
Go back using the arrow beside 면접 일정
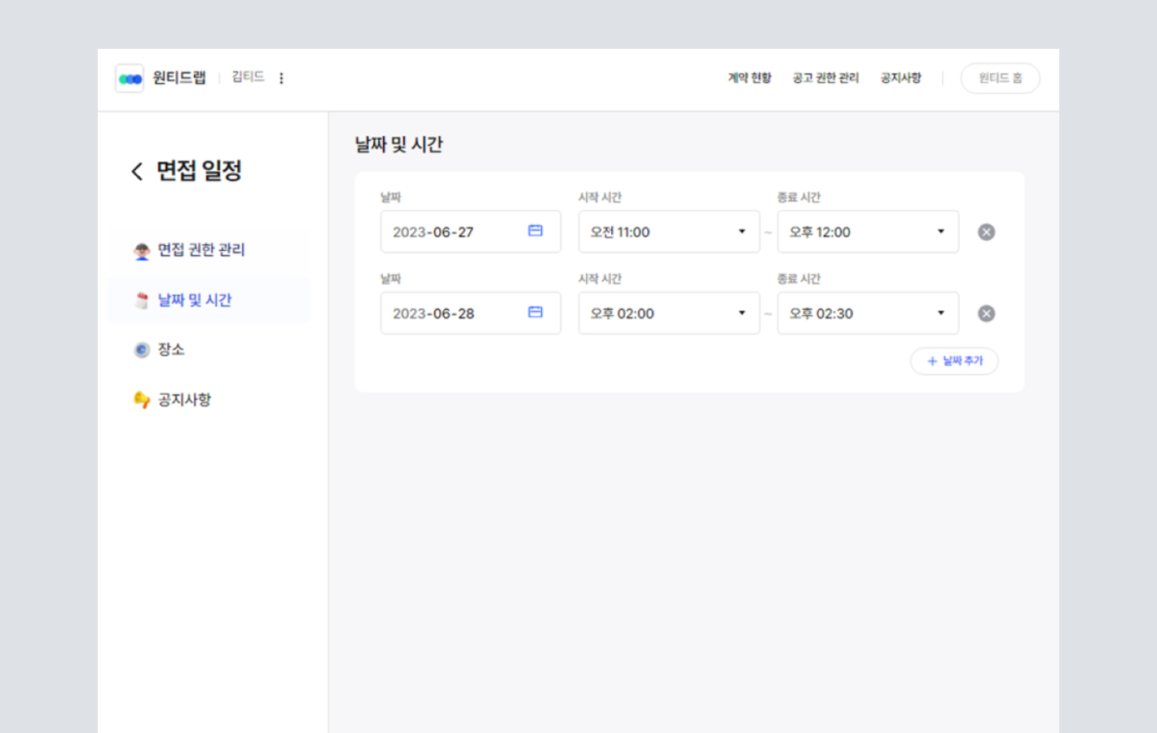(137, 171)
